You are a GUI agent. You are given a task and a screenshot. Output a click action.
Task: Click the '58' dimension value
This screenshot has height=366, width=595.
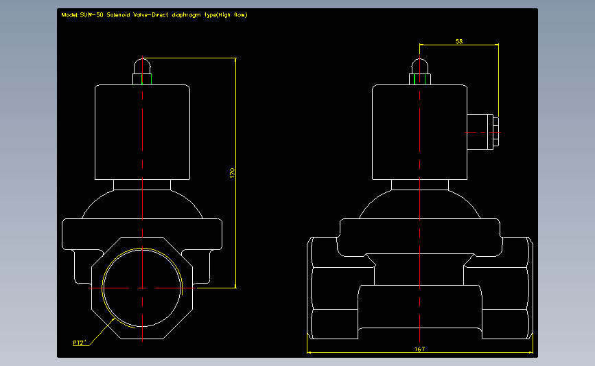pyautogui.click(x=459, y=41)
